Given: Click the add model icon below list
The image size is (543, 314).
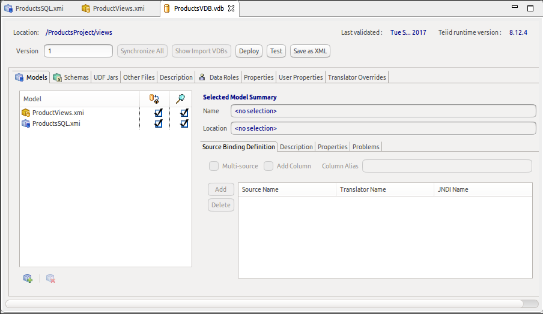Looking at the screenshot, I should (x=28, y=278).
